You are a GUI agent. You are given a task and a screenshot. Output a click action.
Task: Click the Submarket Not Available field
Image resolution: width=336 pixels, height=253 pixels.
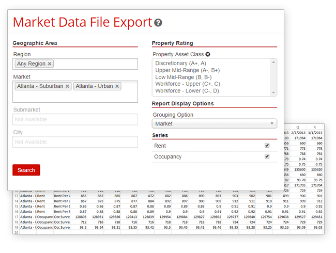75,119
